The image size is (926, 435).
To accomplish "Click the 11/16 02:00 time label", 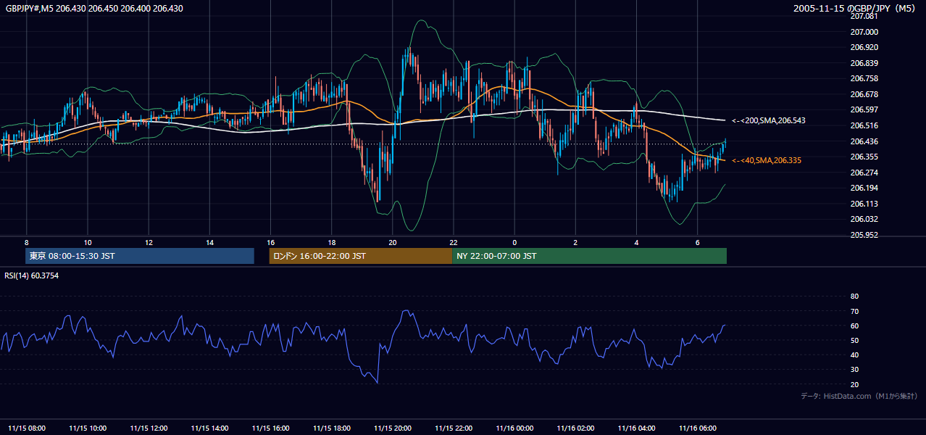I will point(575,428).
